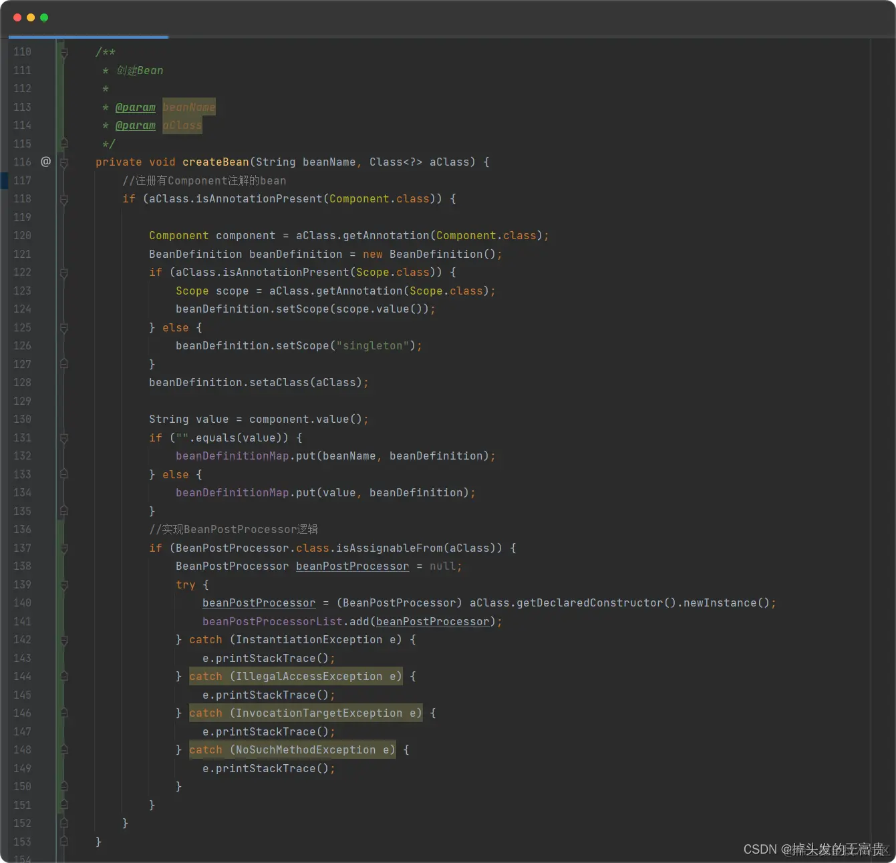896x863 pixels.
Task: Collapse the Javadoc comment fold marker at line 110
Action: coord(64,52)
